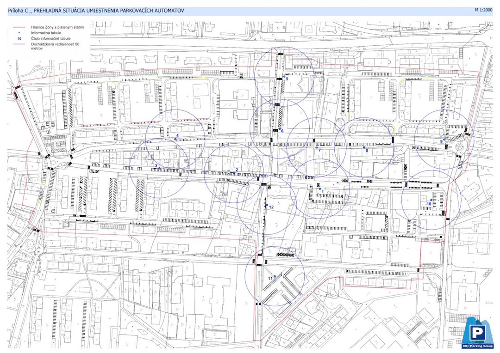This screenshot has width=500, height=353.
Task: Select information board marker 4
Action: point(175,139)
